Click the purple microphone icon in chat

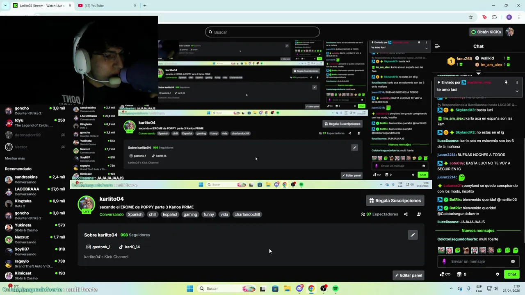tap(444, 261)
